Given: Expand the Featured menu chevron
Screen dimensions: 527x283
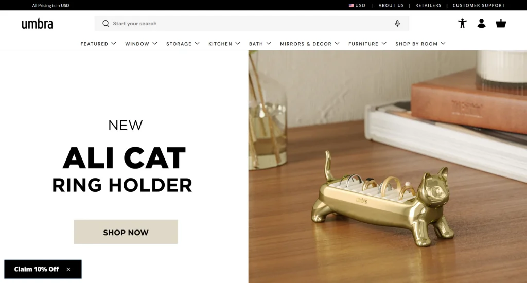Looking at the screenshot, I should coord(114,43).
